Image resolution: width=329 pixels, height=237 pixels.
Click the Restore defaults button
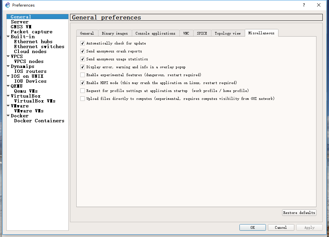coord(299,213)
